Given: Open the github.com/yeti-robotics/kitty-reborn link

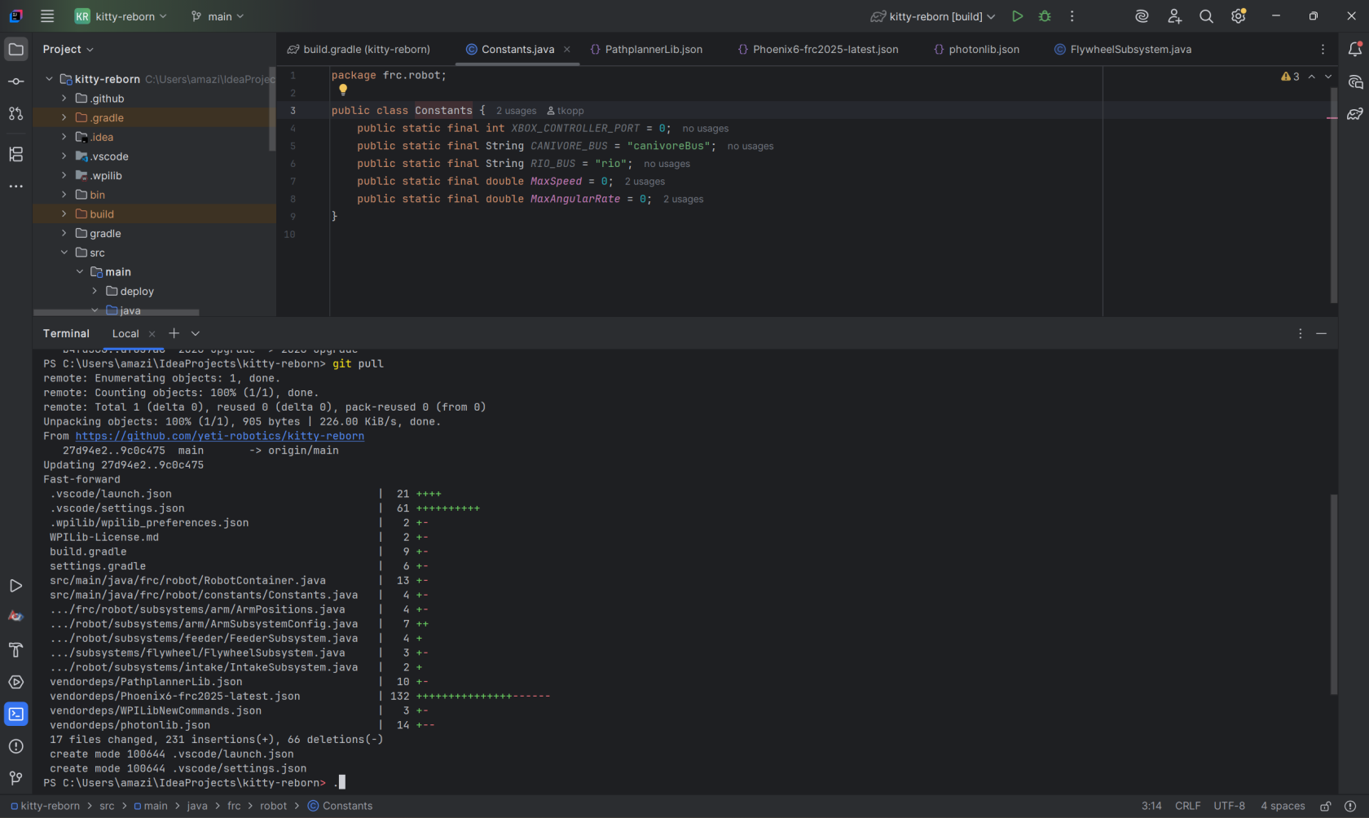Looking at the screenshot, I should coord(220,436).
